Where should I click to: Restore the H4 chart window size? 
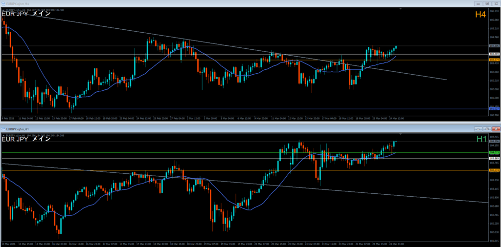coord(486,3)
